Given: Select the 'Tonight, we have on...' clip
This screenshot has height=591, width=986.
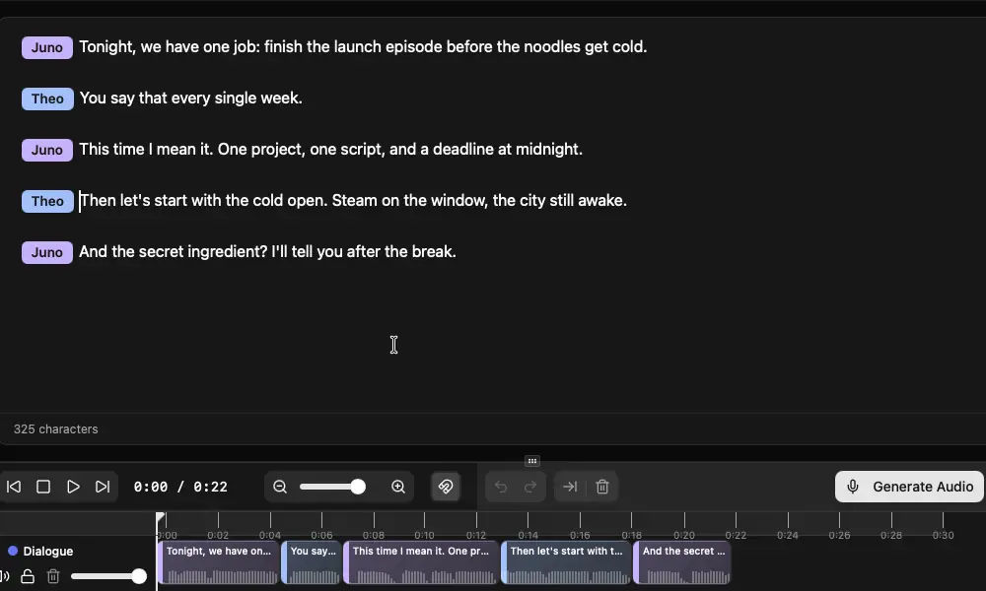Looking at the screenshot, I should 218,562.
